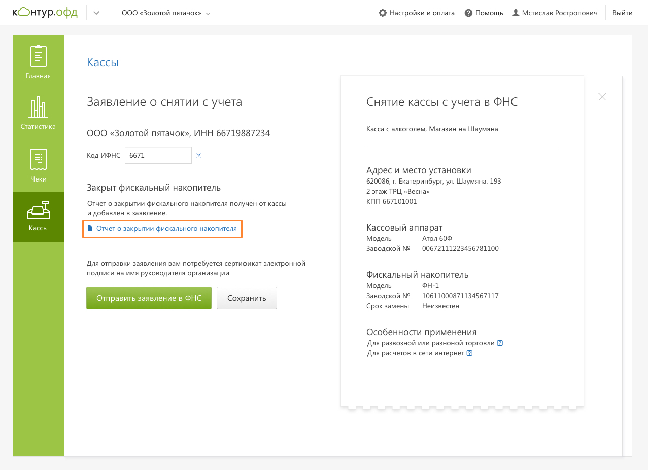Click the Сохранить button
The image size is (648, 470).
click(247, 298)
